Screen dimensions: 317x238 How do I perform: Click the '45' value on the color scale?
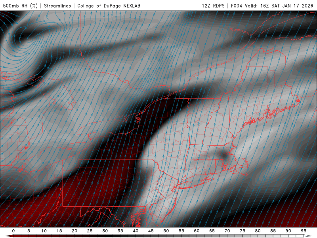click(x=151, y=231)
